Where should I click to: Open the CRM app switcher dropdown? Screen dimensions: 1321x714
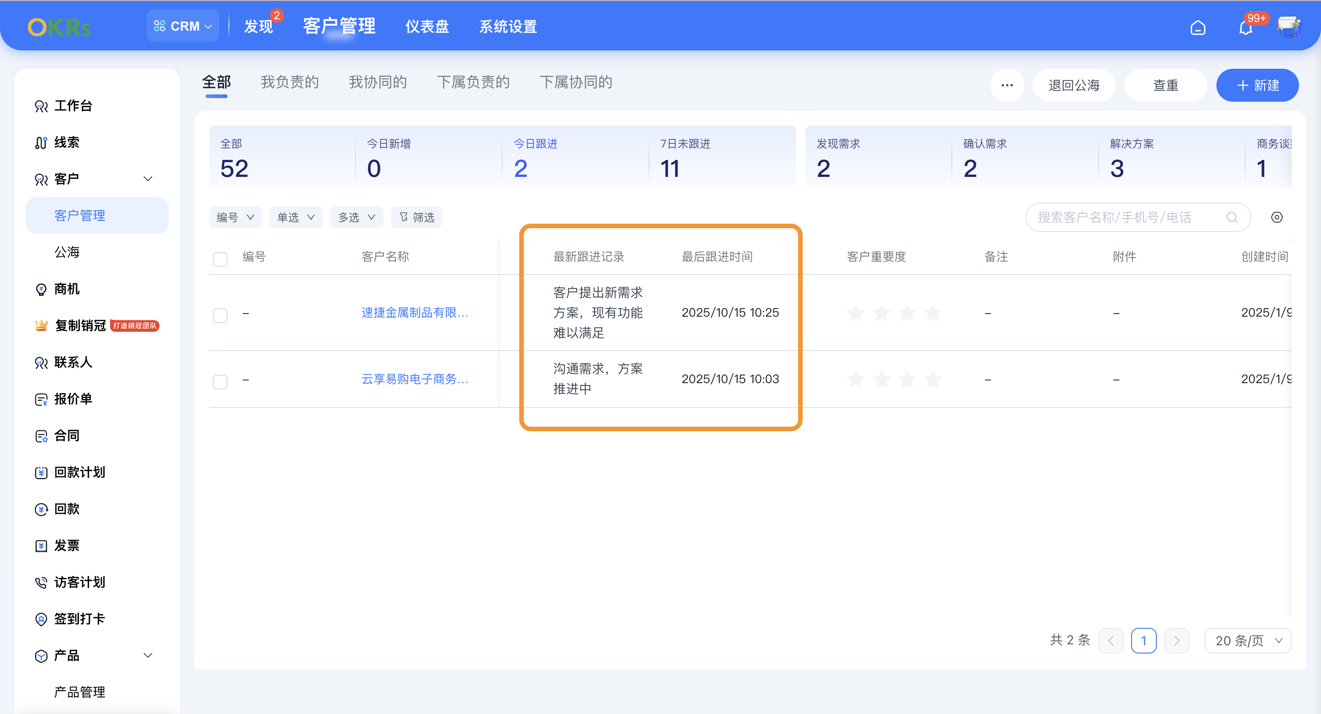tap(183, 26)
